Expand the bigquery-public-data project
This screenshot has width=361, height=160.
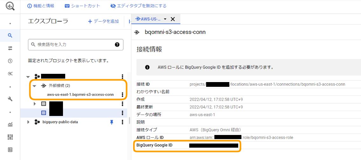pyautogui.click(x=29, y=122)
